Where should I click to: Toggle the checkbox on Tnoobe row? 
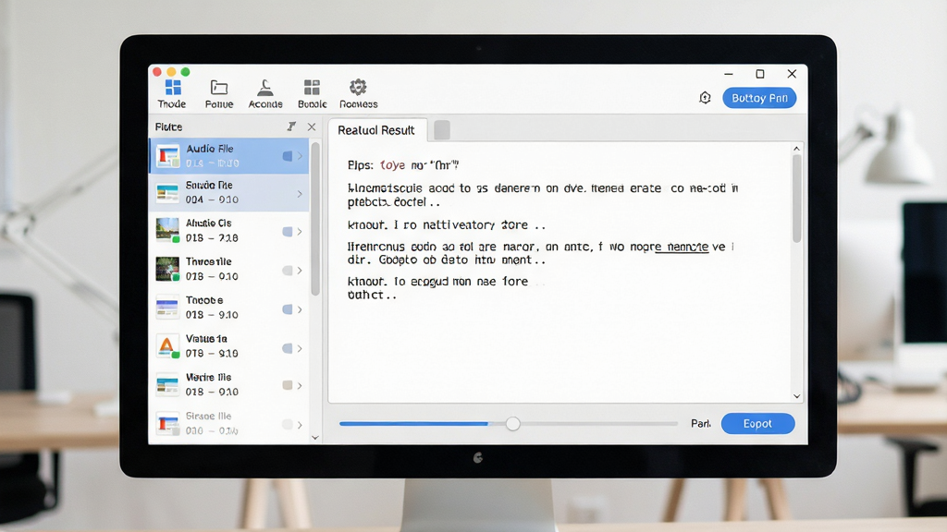click(288, 309)
